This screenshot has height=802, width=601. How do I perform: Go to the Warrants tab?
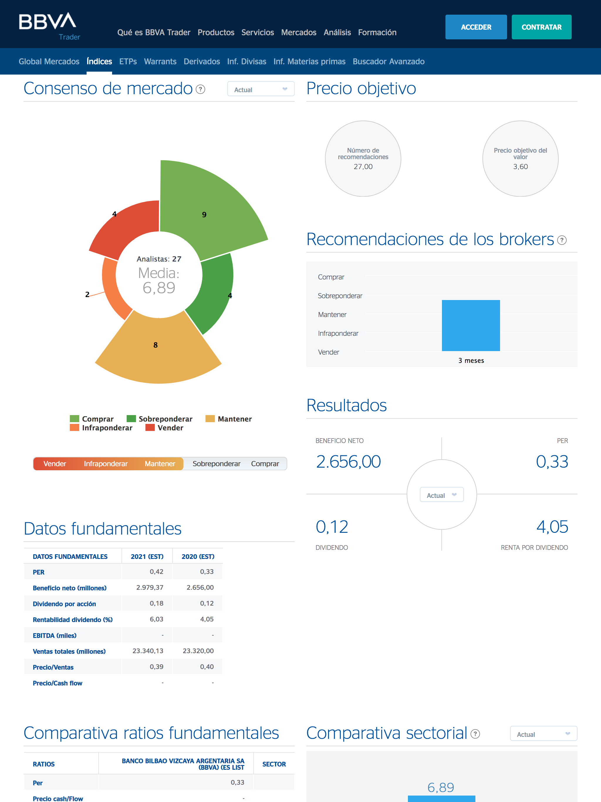click(160, 61)
